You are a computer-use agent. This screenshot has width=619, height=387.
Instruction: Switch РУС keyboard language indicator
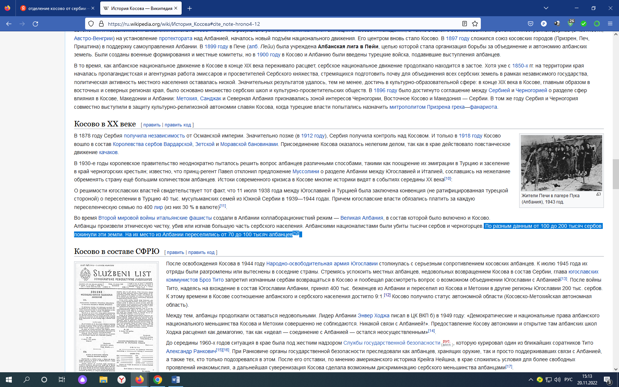pos(569,380)
